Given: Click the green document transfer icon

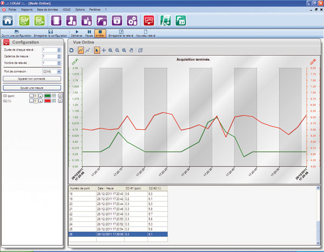Looking at the screenshot, I should click(x=39, y=20).
